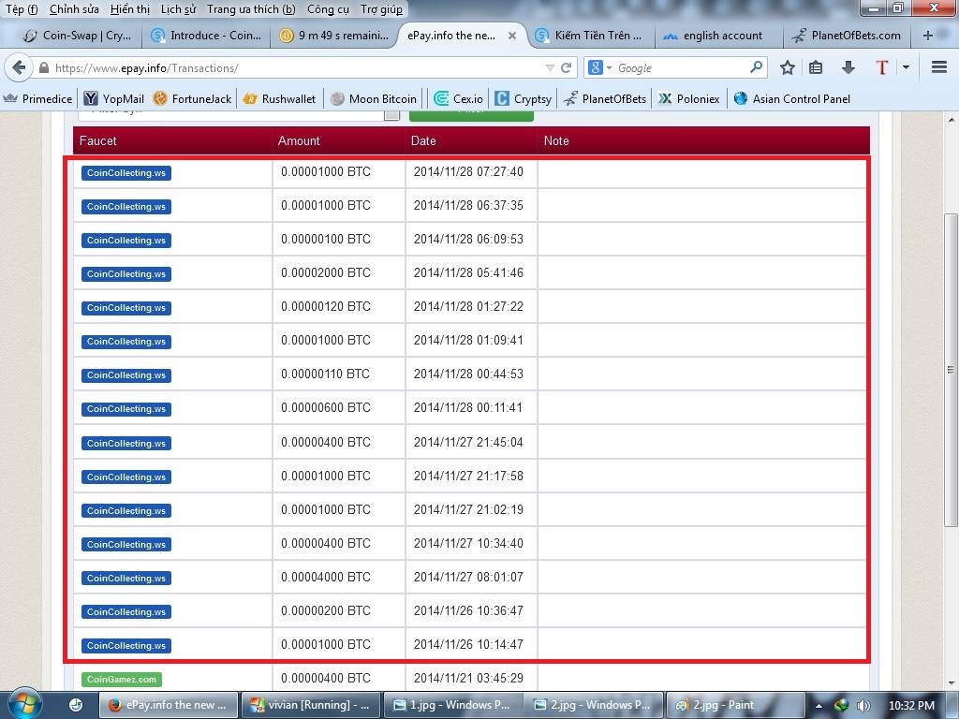The height and width of the screenshot is (719, 959).
Task: Click the browser back arrow button
Action: tap(19, 68)
